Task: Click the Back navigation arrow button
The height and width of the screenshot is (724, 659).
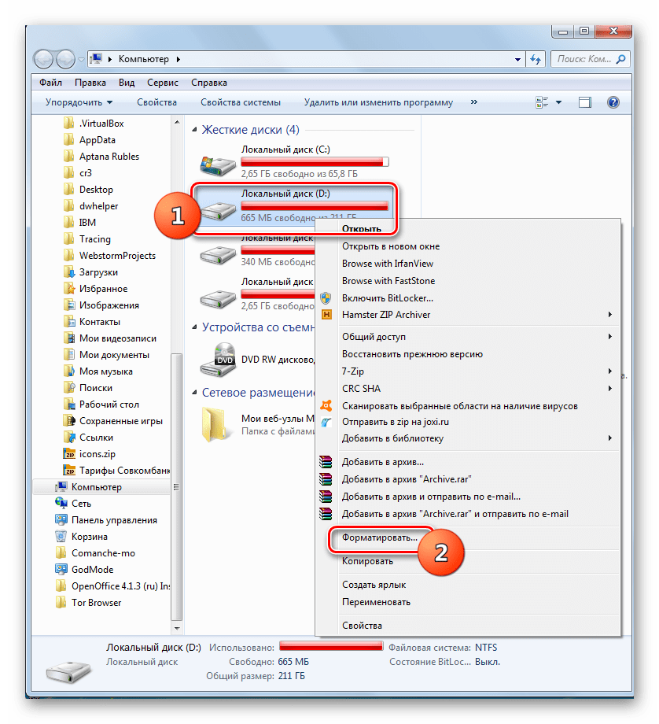Action: point(46,59)
